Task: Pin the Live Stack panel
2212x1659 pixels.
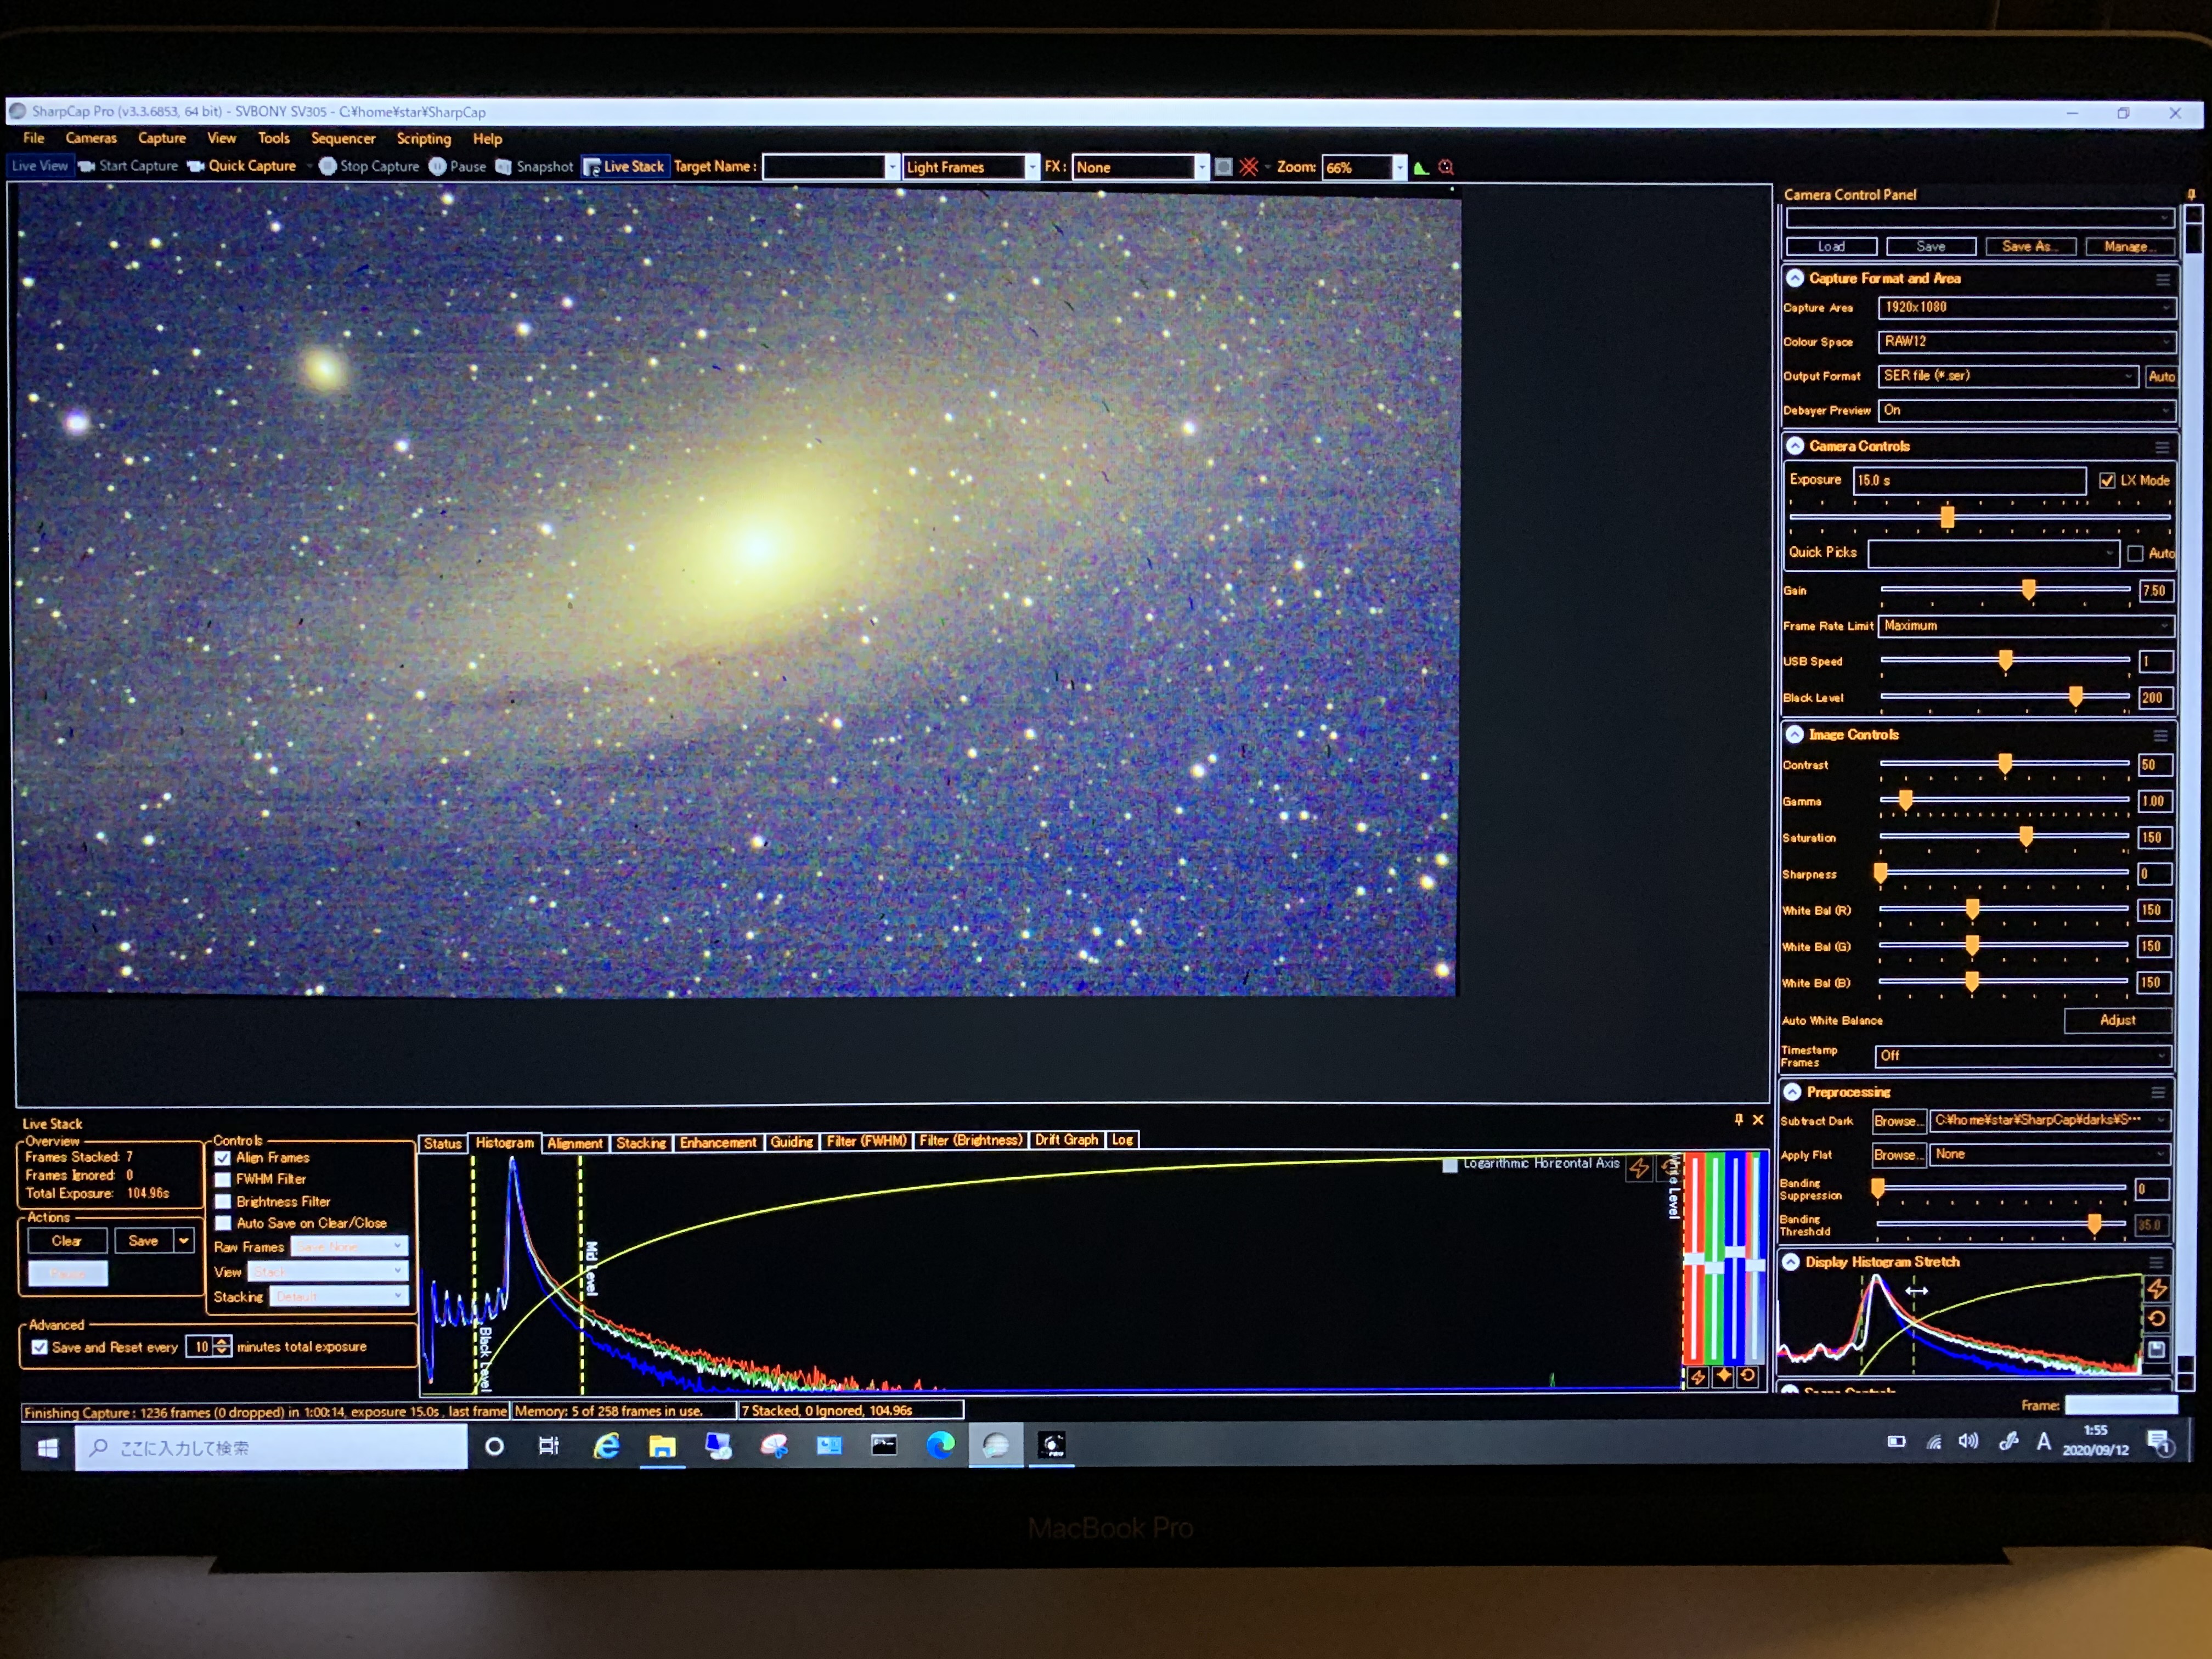Action: 1738,1120
